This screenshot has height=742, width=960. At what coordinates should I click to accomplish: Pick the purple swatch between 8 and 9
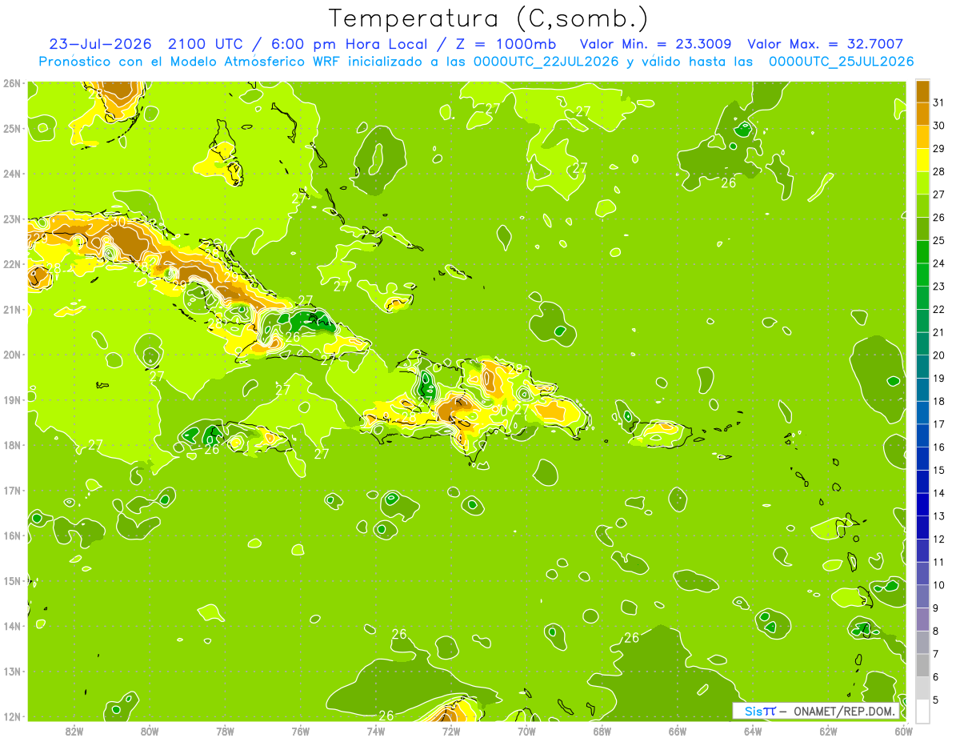click(x=922, y=620)
